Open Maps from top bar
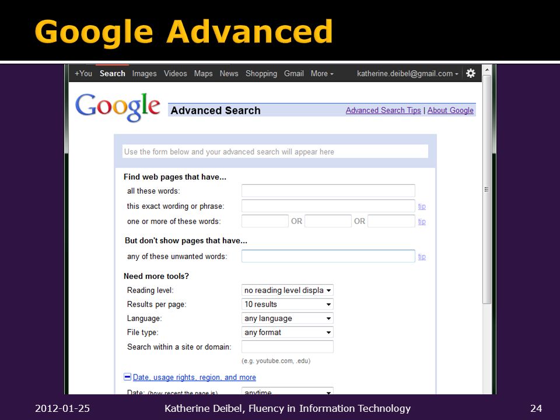This screenshot has width=560, height=420. (203, 73)
